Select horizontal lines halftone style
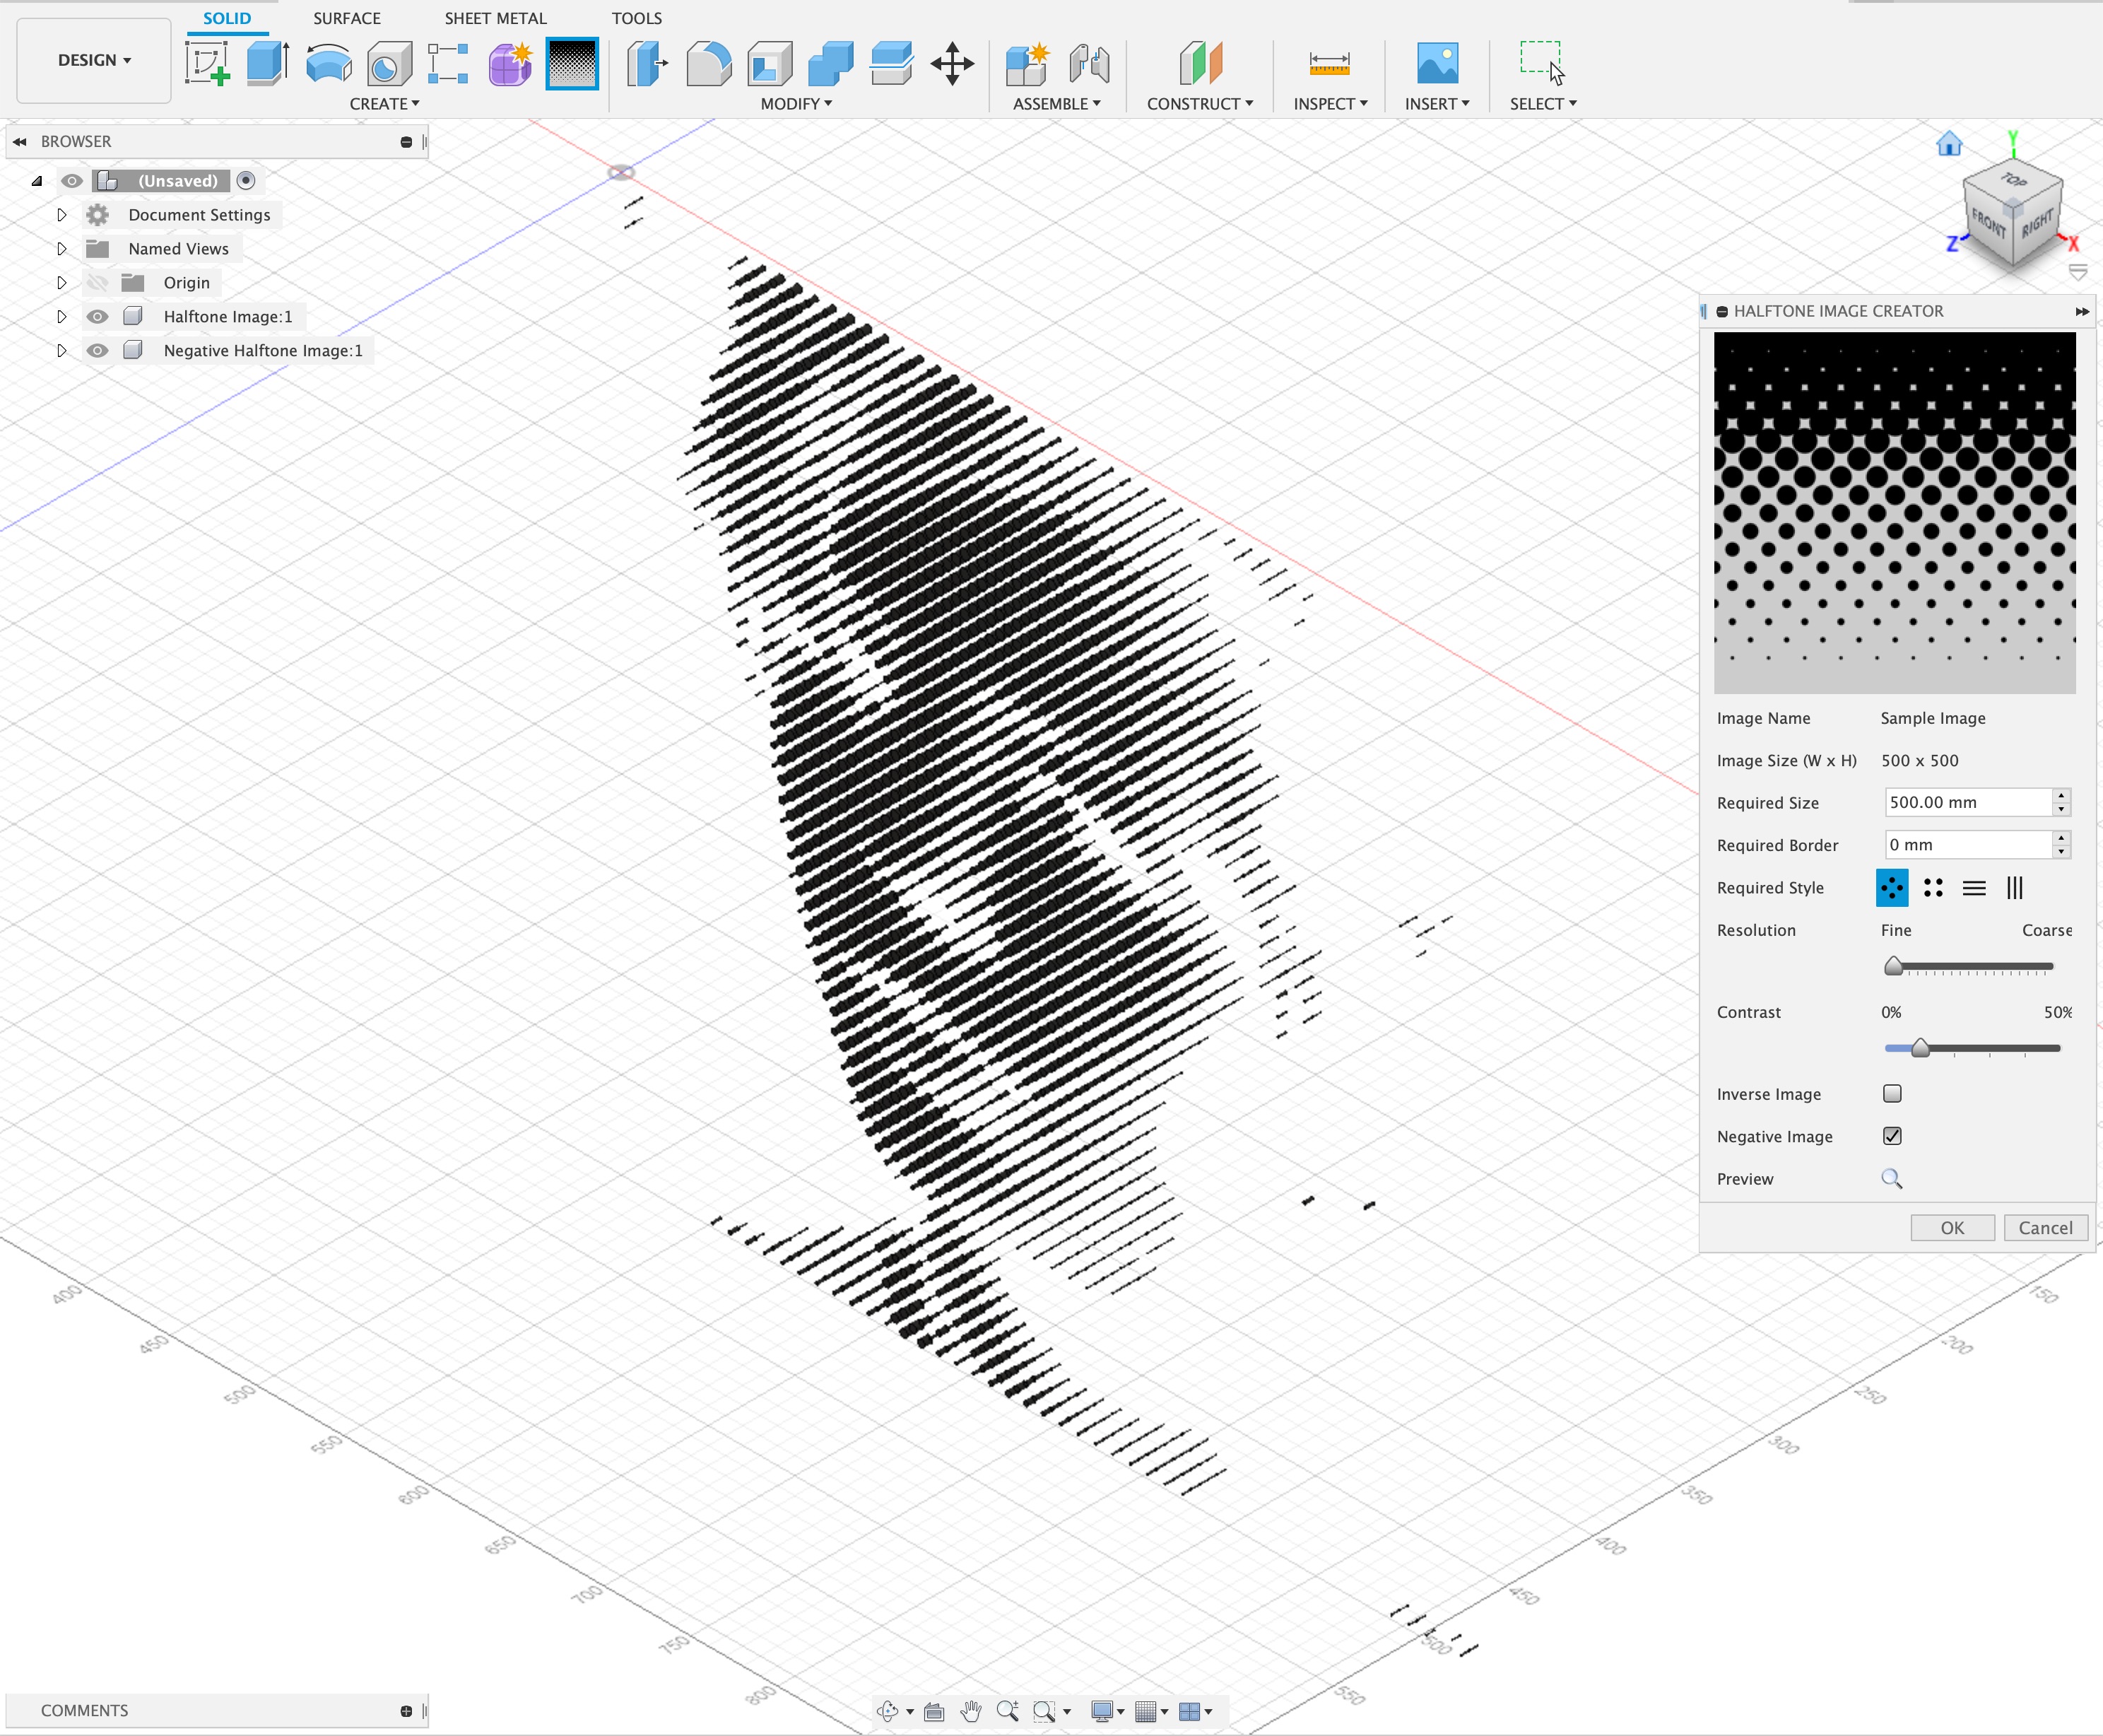This screenshot has width=2103, height=1736. pyautogui.click(x=1973, y=888)
